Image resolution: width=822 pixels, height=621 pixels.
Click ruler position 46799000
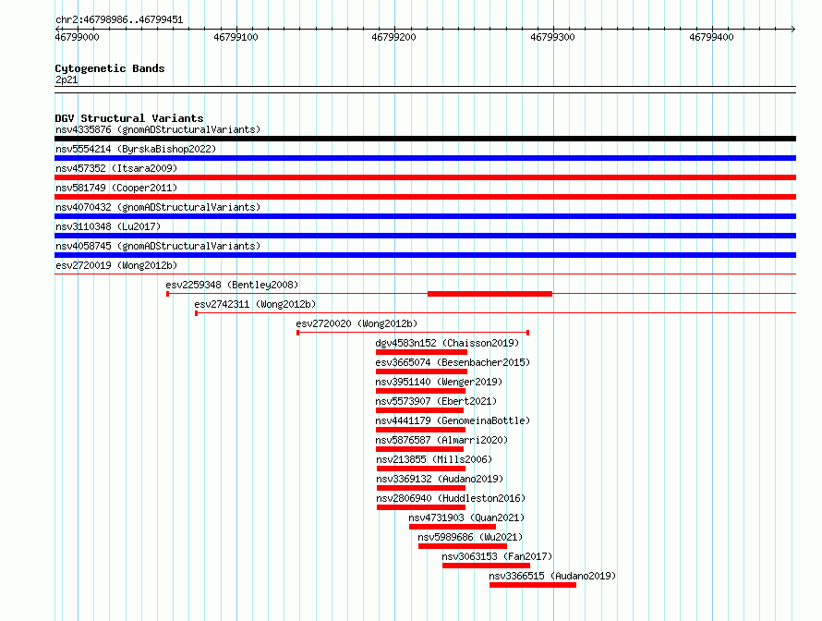point(77,37)
